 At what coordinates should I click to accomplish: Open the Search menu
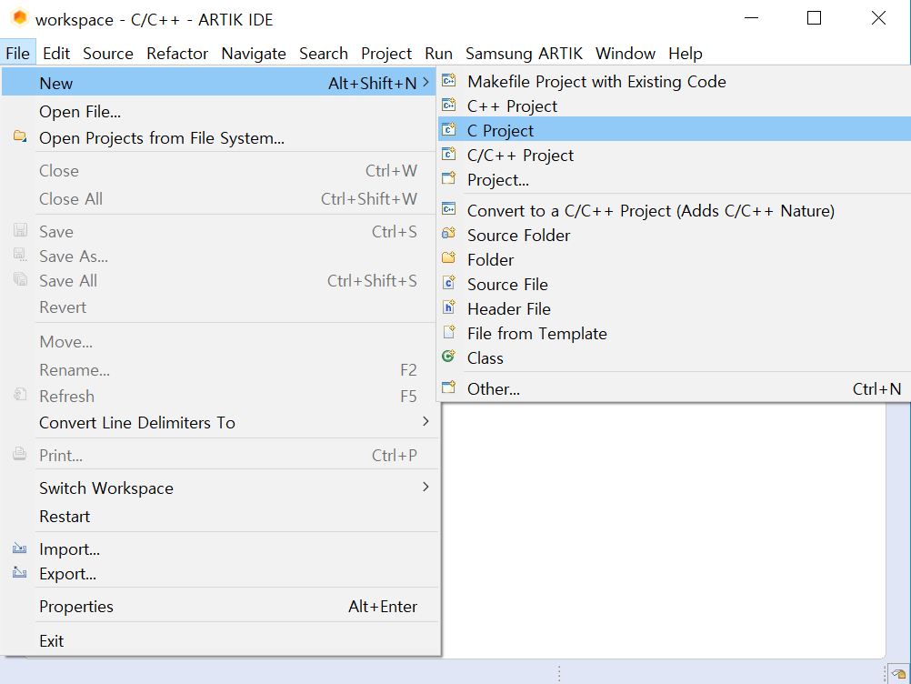click(324, 54)
